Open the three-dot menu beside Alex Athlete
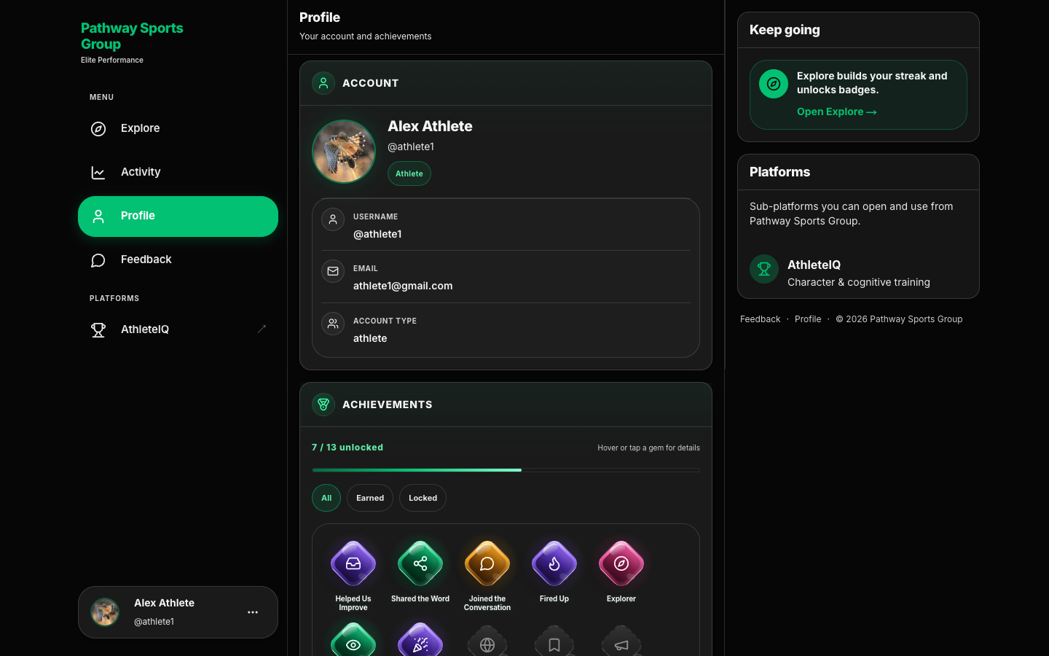 pyautogui.click(x=253, y=612)
